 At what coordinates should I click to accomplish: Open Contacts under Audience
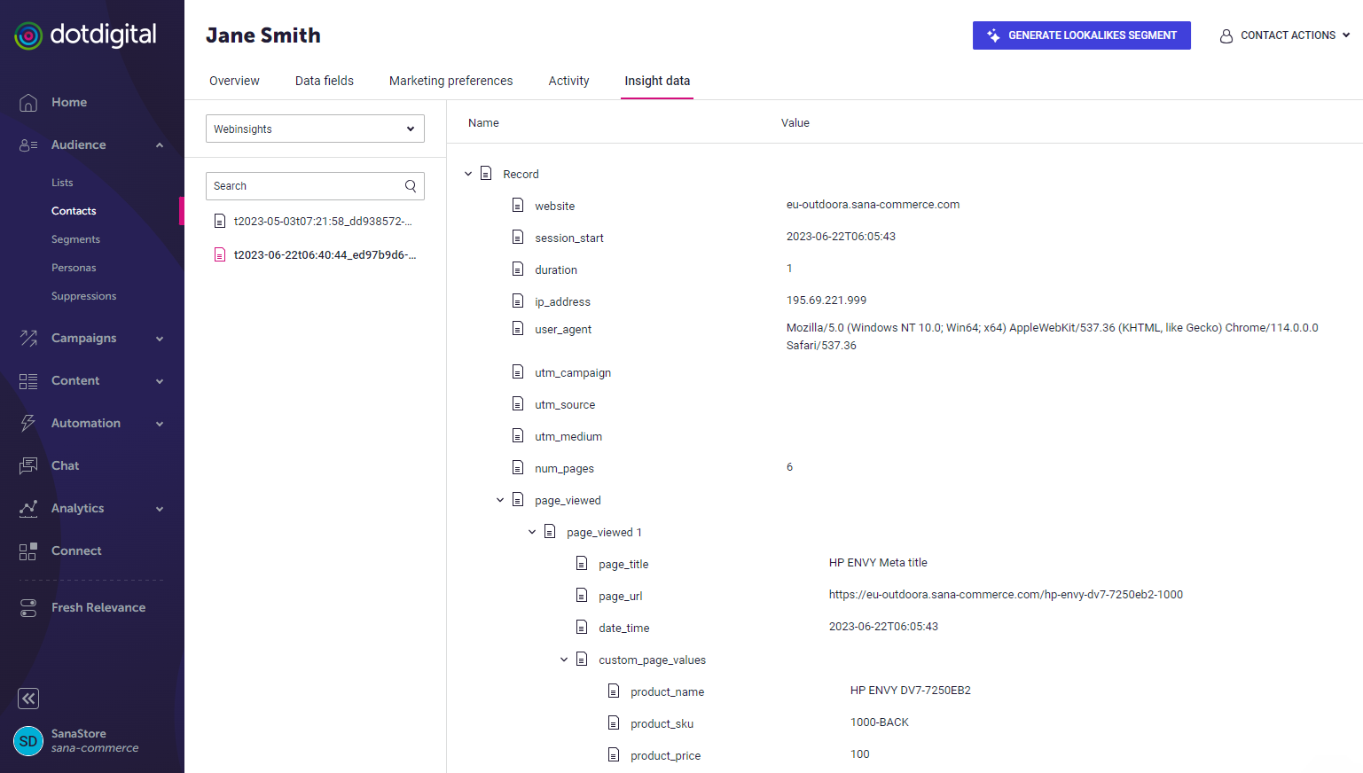pos(74,211)
